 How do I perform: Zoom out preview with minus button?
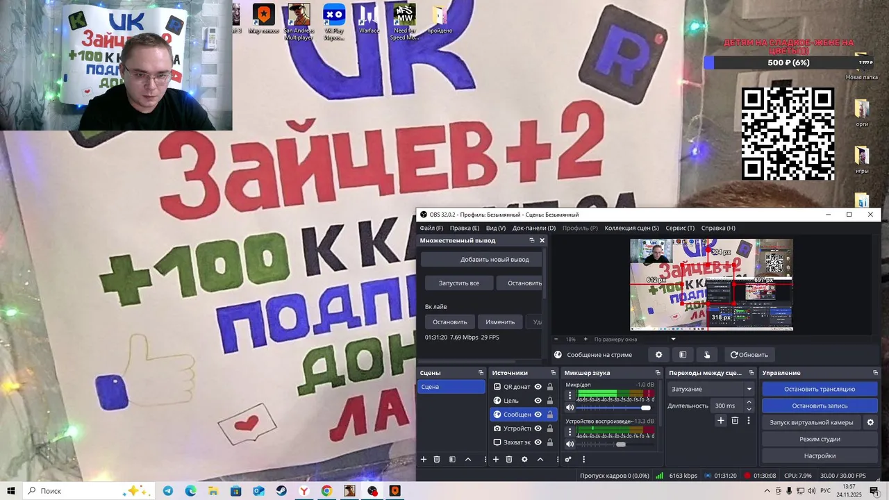pos(556,340)
